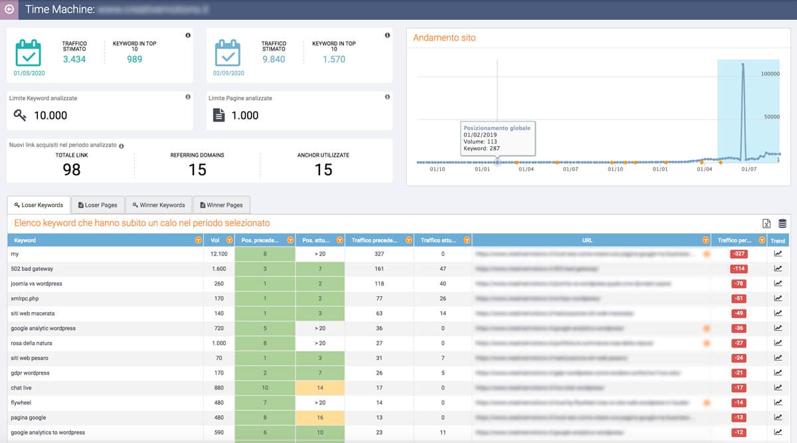Click the traffic spike peak in the chart
This screenshot has height=443, width=797.
743,65
